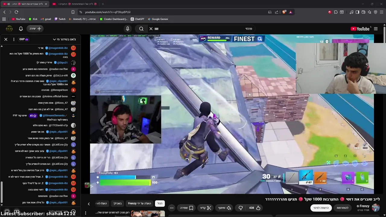Click the FINEST search overlay icon in video
Viewport: 386px width, 217px height.
[x=260, y=39]
